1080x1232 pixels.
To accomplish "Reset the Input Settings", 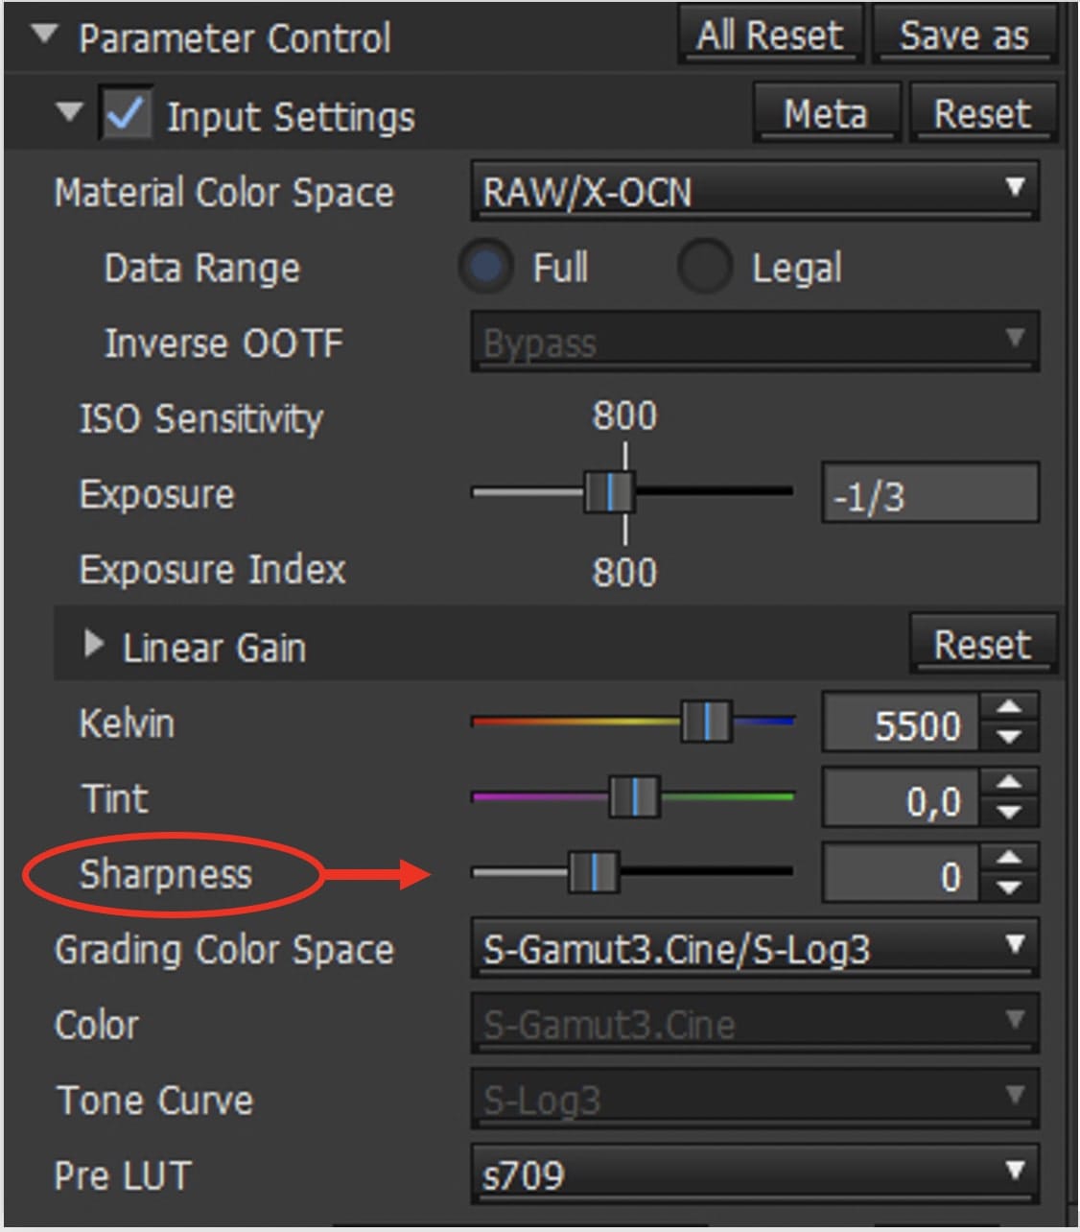I will click(x=983, y=113).
